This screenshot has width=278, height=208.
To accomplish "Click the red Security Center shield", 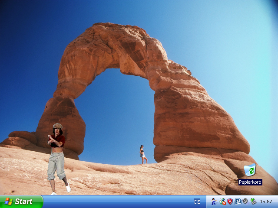I will coord(230,201).
